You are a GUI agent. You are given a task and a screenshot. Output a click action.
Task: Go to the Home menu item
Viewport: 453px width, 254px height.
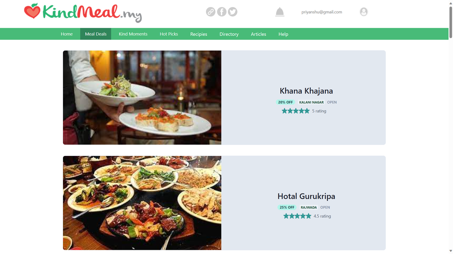67,34
